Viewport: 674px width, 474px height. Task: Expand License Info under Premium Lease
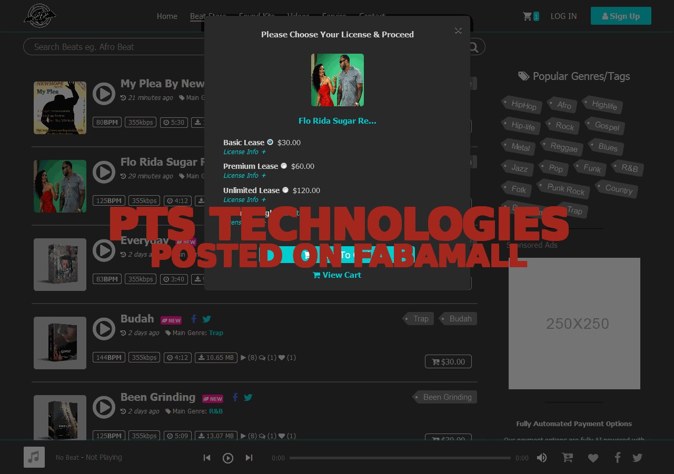[x=244, y=176]
